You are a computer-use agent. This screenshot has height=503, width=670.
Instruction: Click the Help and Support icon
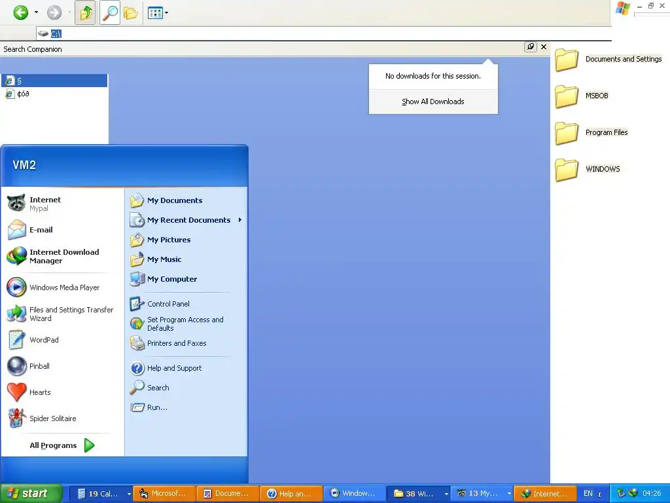(137, 368)
